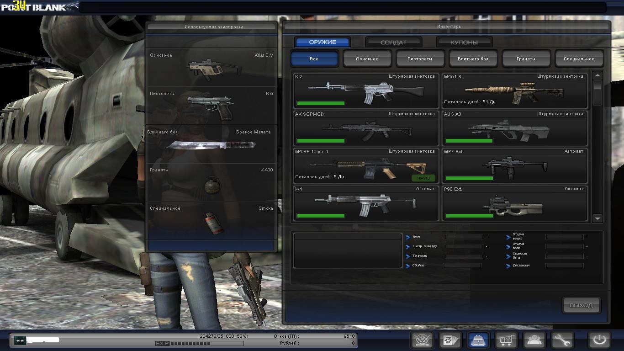Select the M4 SR-16 ур. 1 card
Screen dimensions: 624x351
(x=365, y=165)
